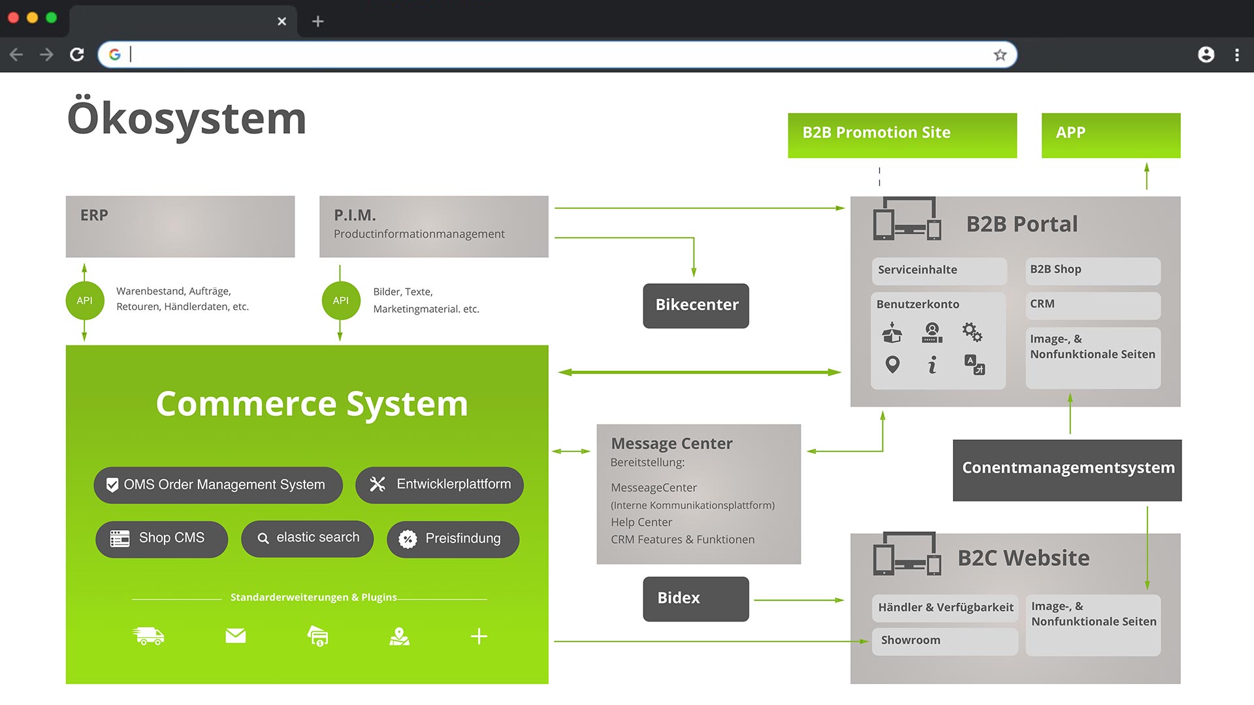The height and width of the screenshot is (705, 1254).
Task: Click the map location plugin icon
Action: point(399,636)
